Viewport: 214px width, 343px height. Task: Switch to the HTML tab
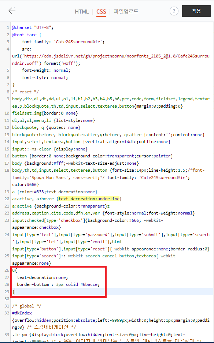coord(82,12)
